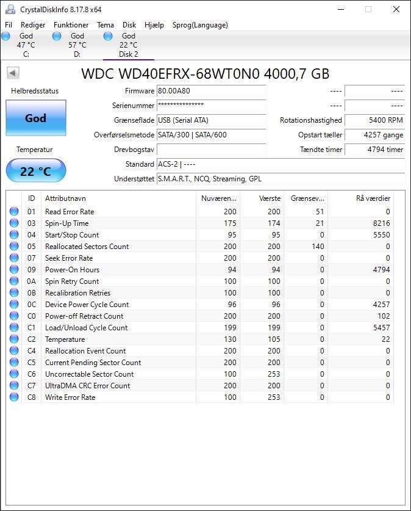The image size is (411, 511).
Task: Click the previous disk arrow button
Action: (x=13, y=73)
